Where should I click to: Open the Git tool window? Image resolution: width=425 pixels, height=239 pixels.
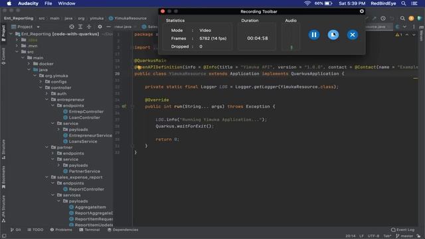point(16,230)
